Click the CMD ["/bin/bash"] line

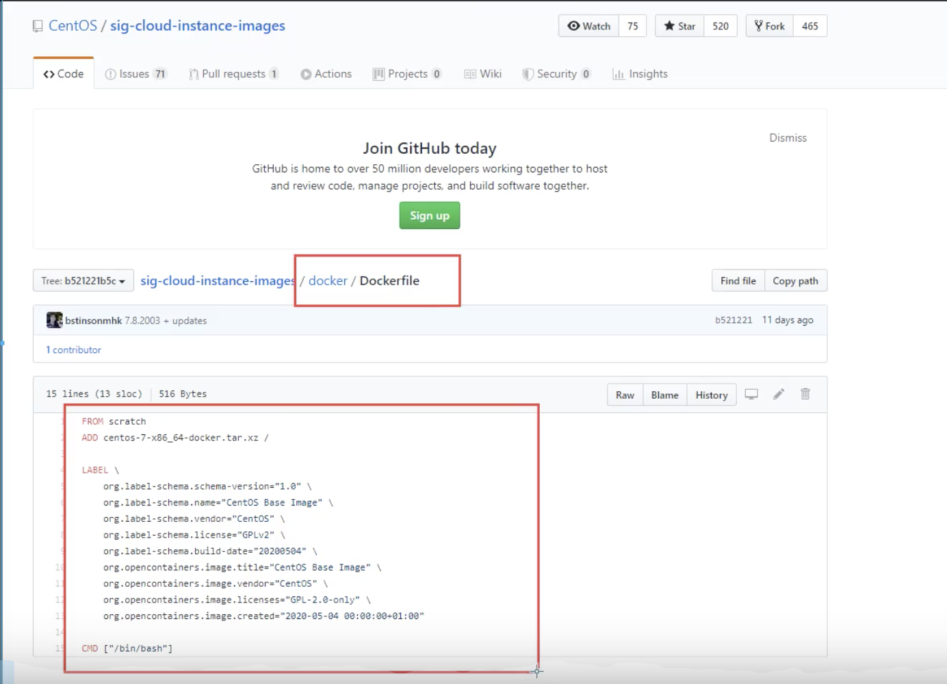[x=127, y=648]
